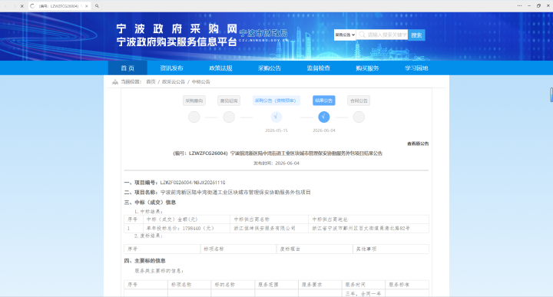Click the announcement title with LZWZFCG26004
Screen dimensions: 553x297
point(277,153)
